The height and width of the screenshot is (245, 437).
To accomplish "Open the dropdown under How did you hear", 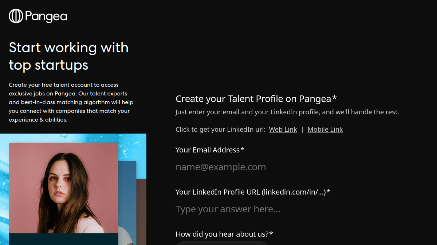I will [x=222, y=243].
